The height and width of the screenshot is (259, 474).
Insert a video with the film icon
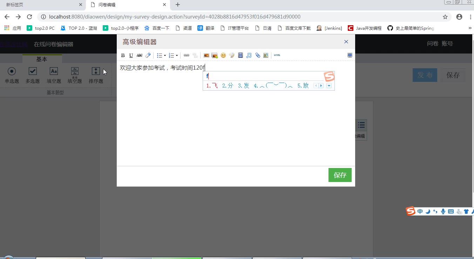[x=241, y=55]
